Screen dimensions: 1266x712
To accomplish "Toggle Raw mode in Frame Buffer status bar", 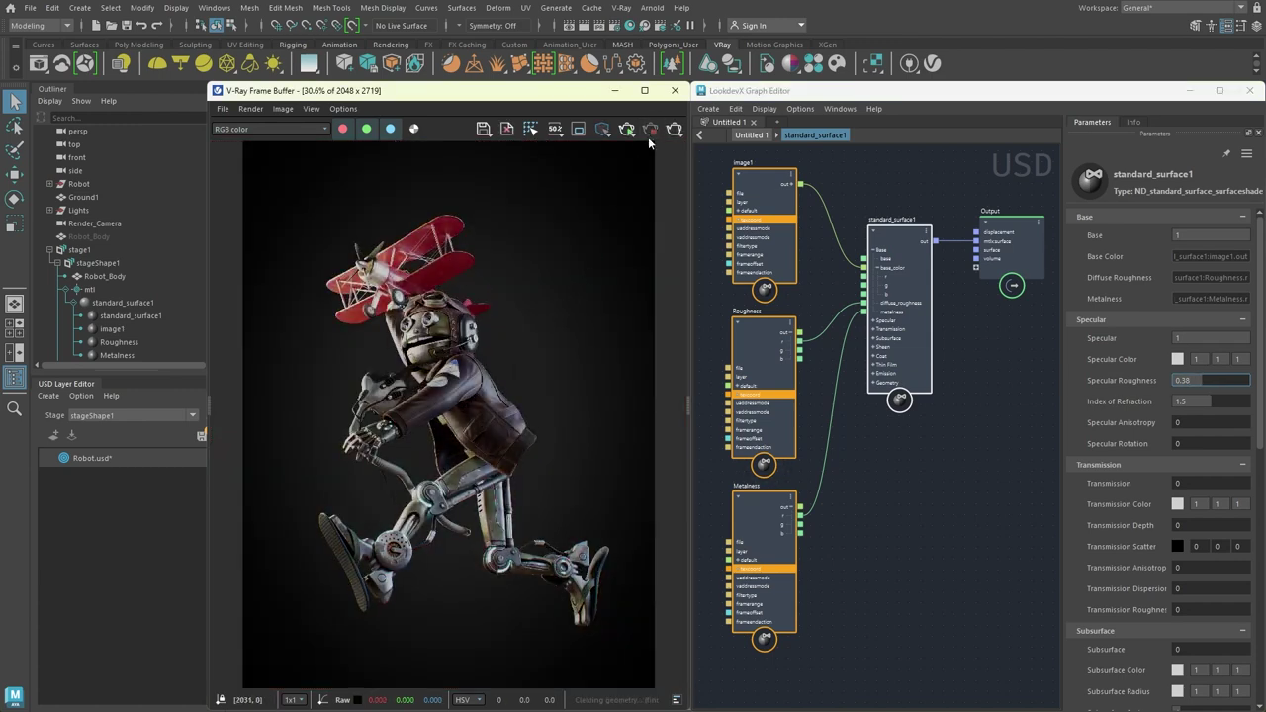I will click(x=342, y=700).
